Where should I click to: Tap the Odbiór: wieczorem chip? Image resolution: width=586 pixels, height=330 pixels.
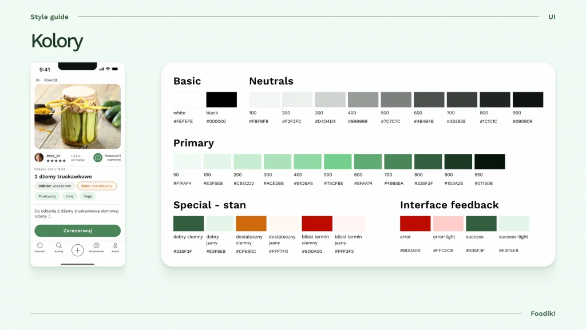point(54,186)
